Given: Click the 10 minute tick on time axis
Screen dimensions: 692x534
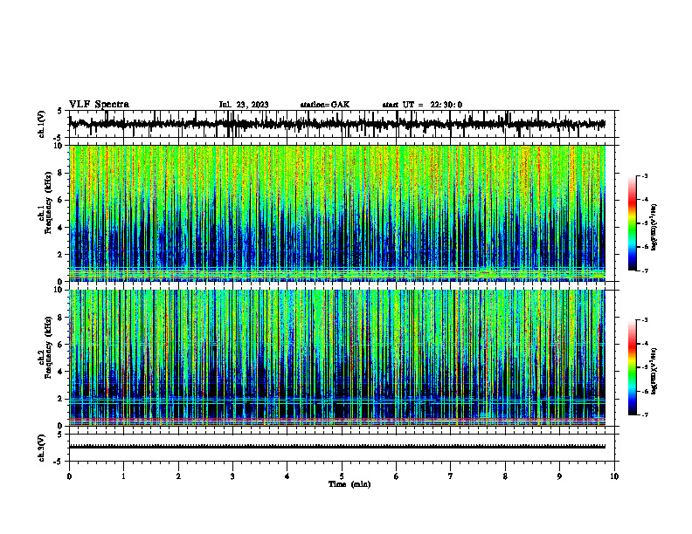Looking at the screenshot, I should click(x=614, y=476).
